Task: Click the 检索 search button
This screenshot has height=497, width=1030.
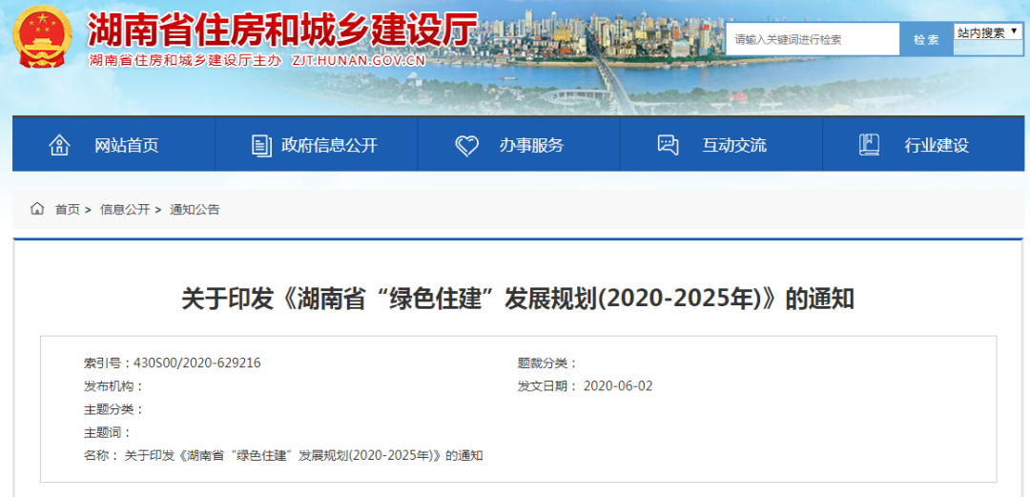Action: (925, 39)
